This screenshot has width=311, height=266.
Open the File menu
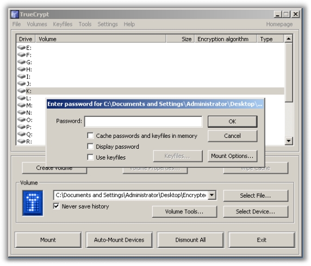16,24
